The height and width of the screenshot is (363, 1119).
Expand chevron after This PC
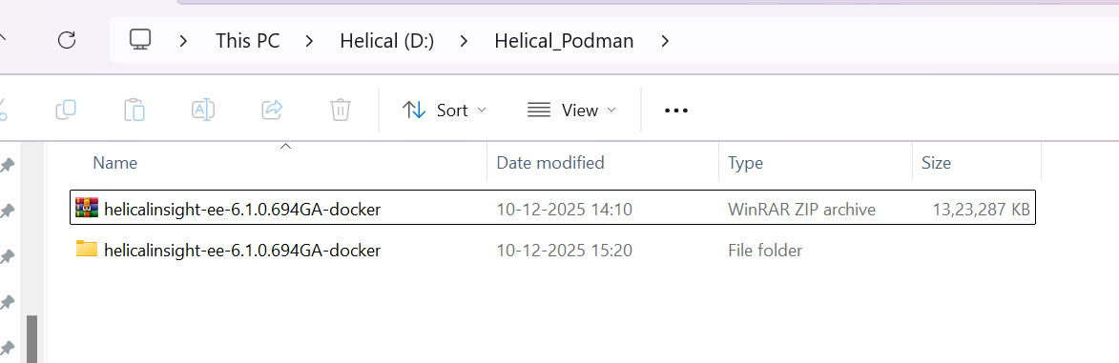click(309, 41)
